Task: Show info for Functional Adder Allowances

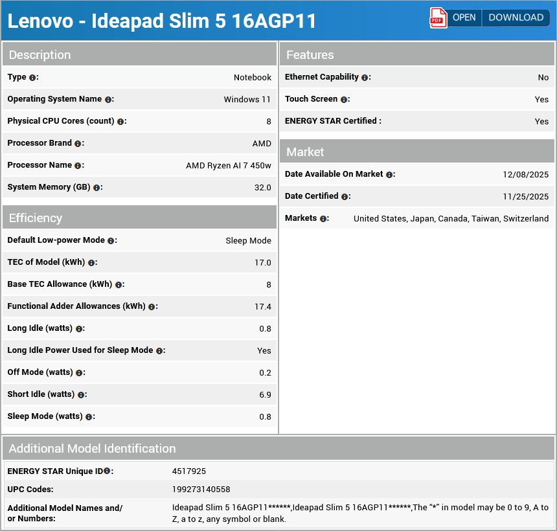Action: pyautogui.click(x=152, y=307)
